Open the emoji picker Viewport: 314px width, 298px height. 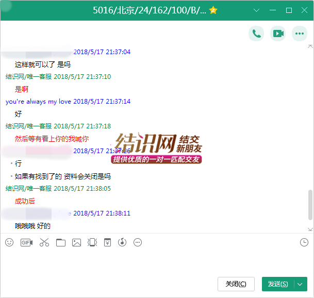click(9, 242)
